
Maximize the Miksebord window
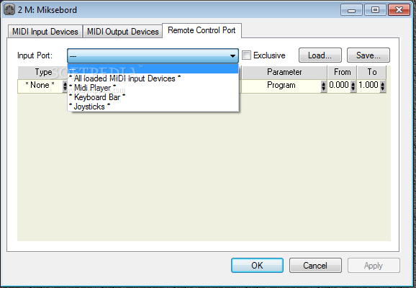point(375,10)
